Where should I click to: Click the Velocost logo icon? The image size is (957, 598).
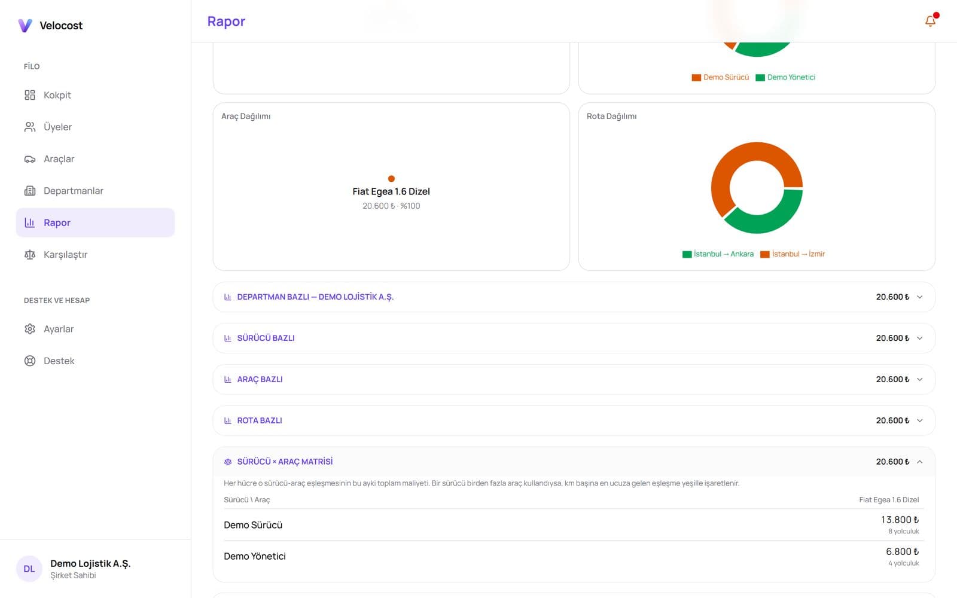tap(25, 25)
